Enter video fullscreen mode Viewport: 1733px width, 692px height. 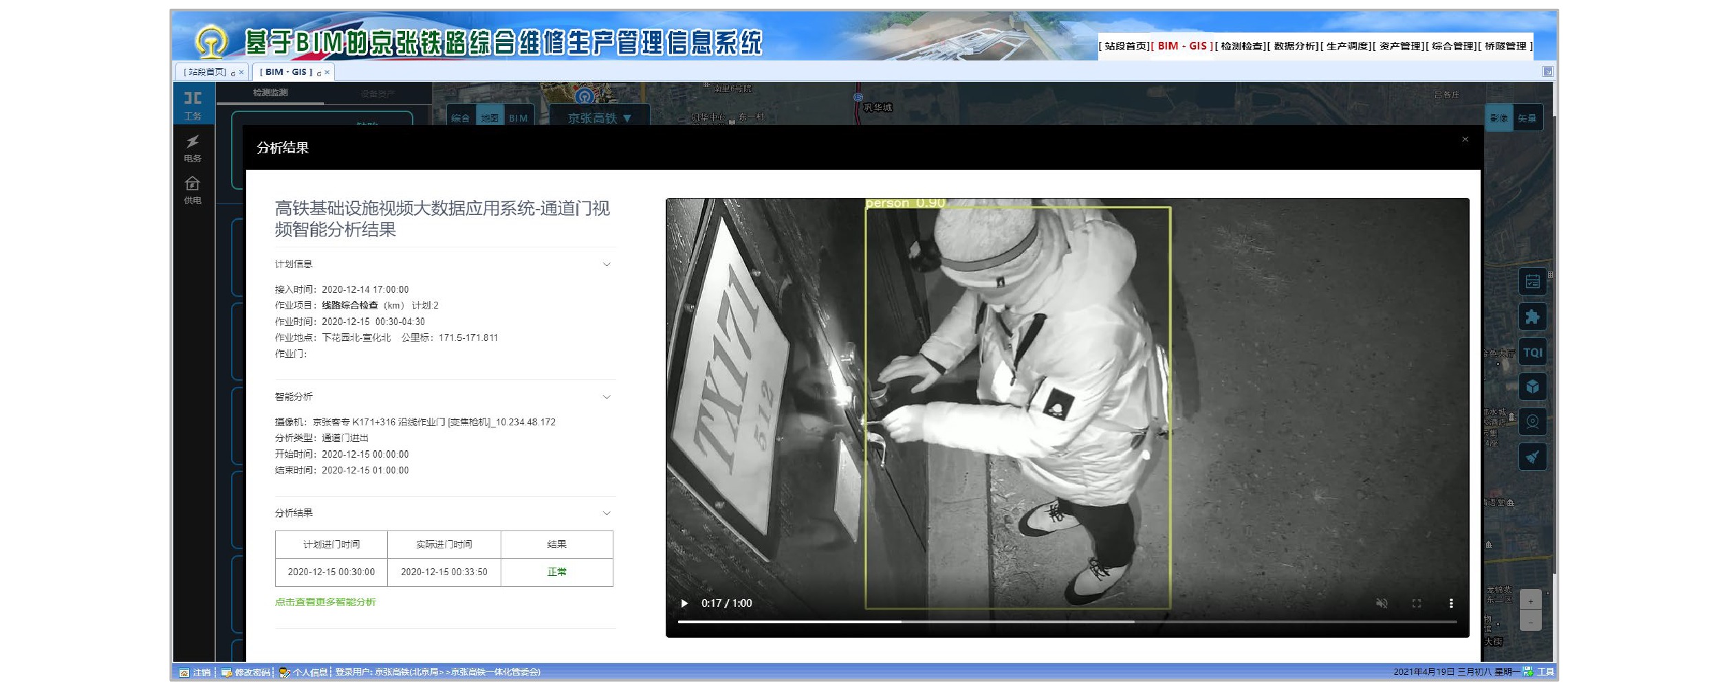tap(1417, 603)
